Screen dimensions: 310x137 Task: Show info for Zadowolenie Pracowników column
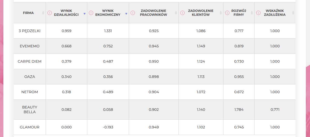133,13
